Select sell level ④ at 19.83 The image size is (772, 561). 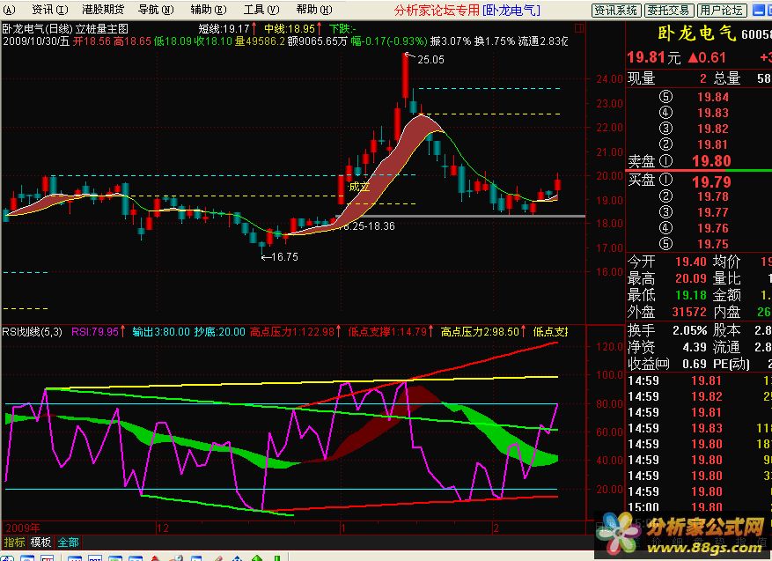tap(712, 113)
